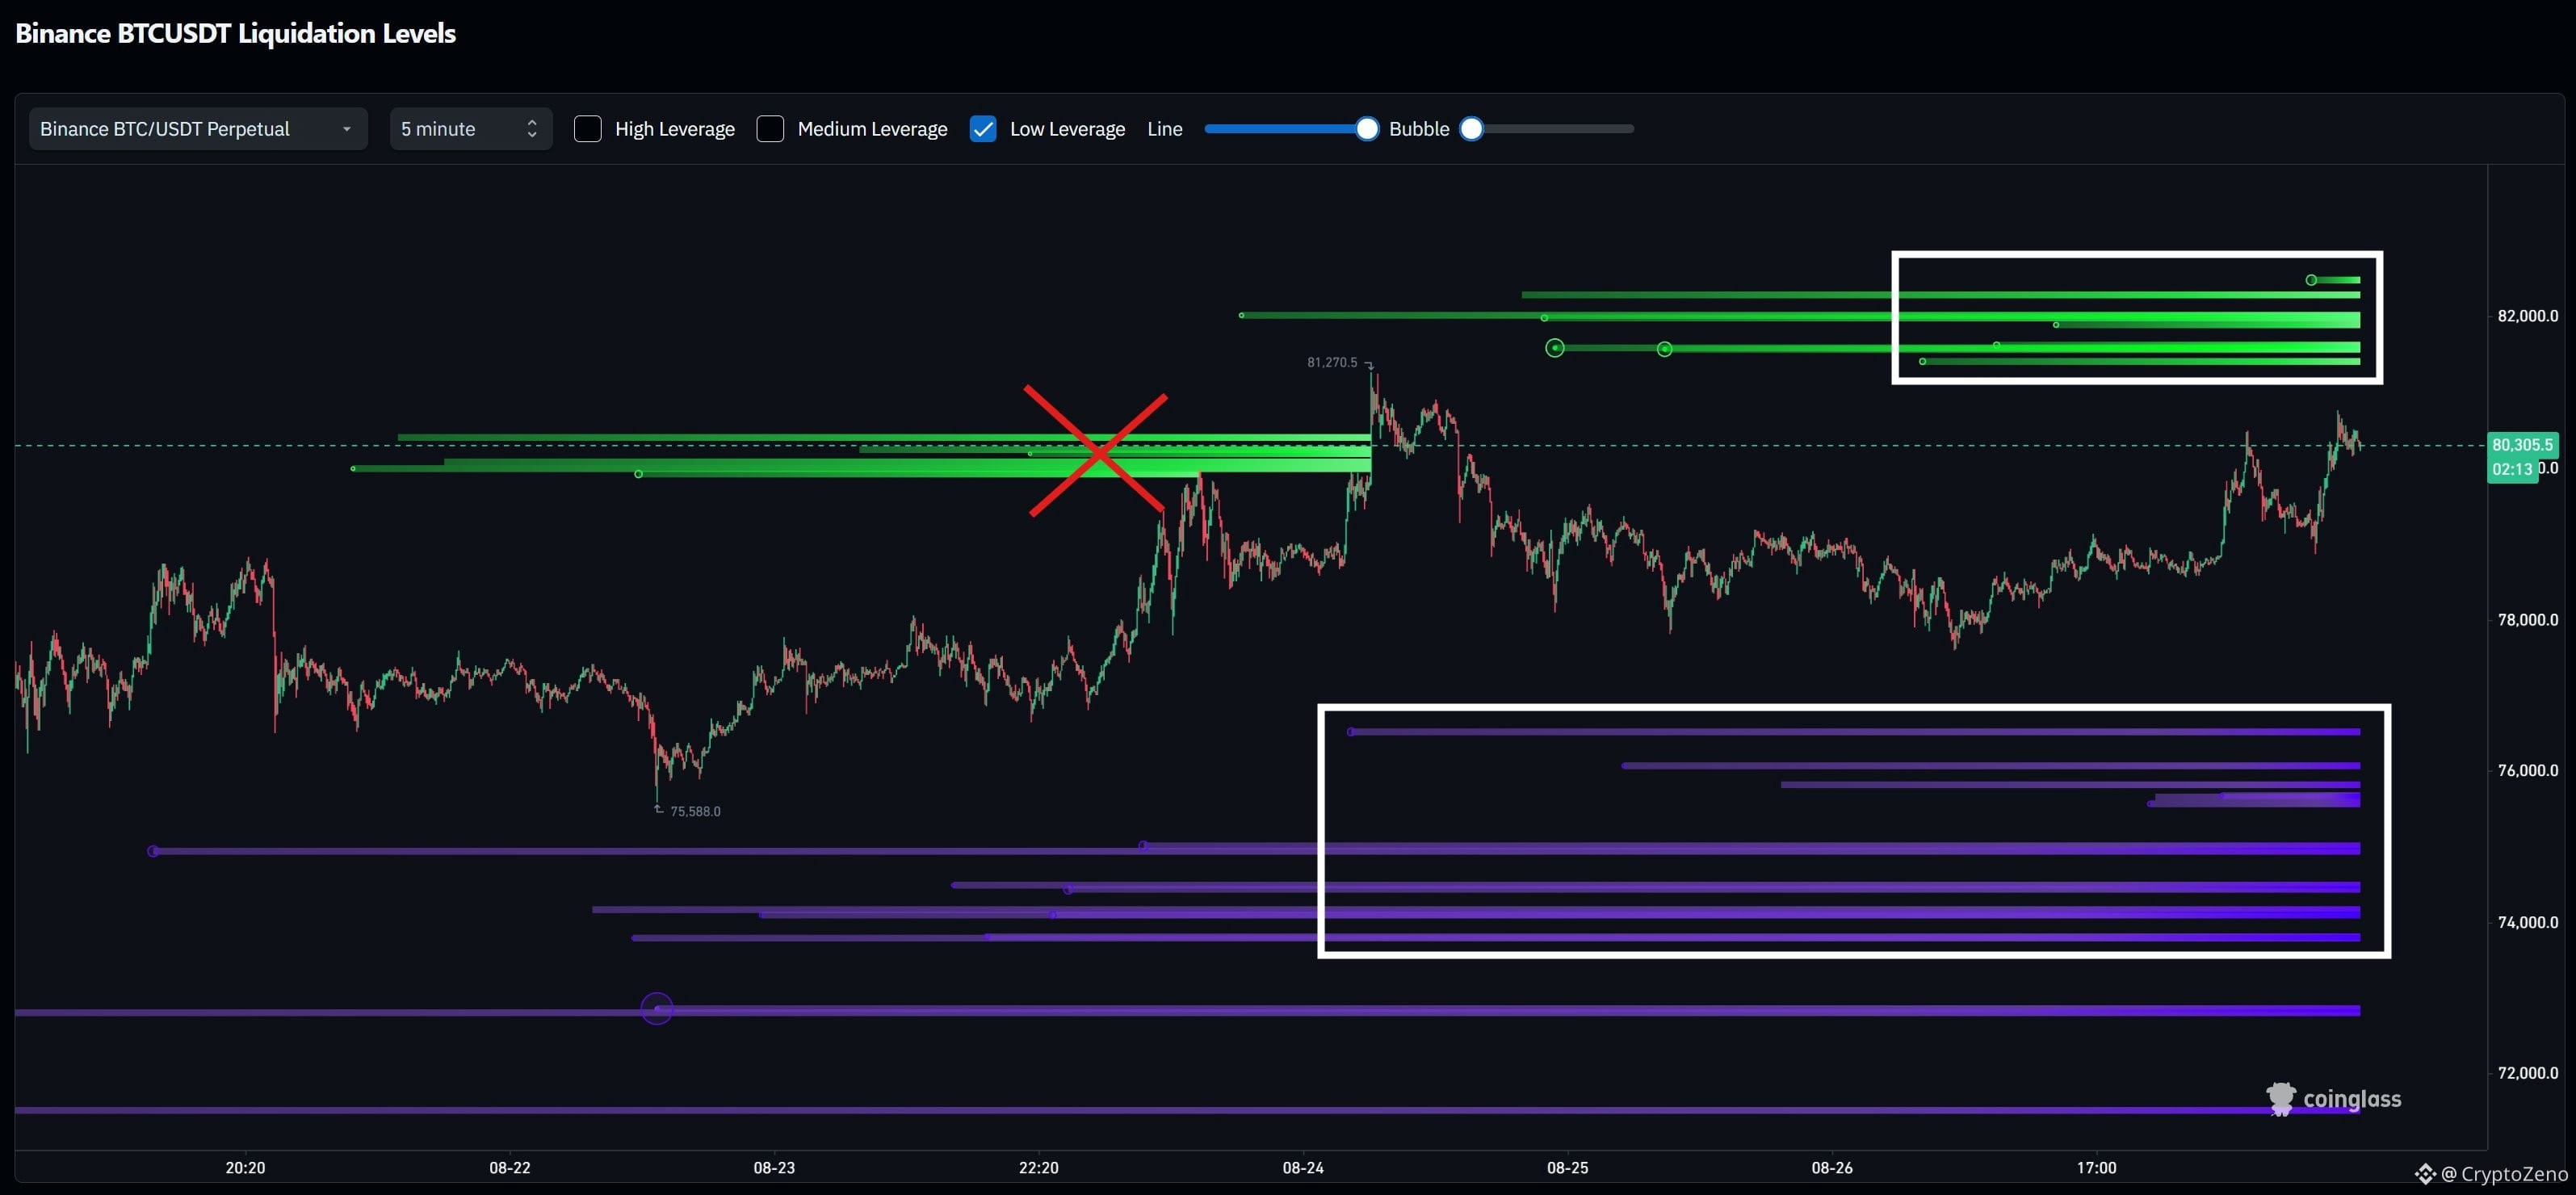Click the 08-23 date on time axis
The width and height of the screenshot is (2576, 1195).
(774, 1168)
